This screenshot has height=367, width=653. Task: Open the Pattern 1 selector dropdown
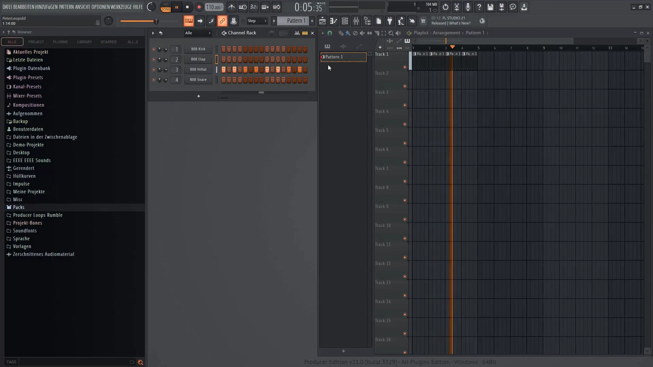coord(293,21)
